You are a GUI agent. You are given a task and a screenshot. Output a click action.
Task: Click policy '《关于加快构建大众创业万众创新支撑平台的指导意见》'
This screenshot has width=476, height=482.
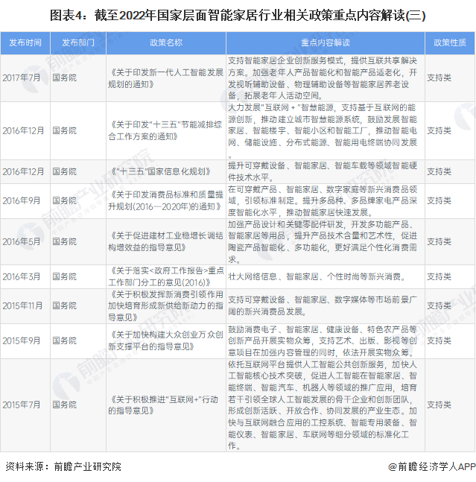click(165, 340)
